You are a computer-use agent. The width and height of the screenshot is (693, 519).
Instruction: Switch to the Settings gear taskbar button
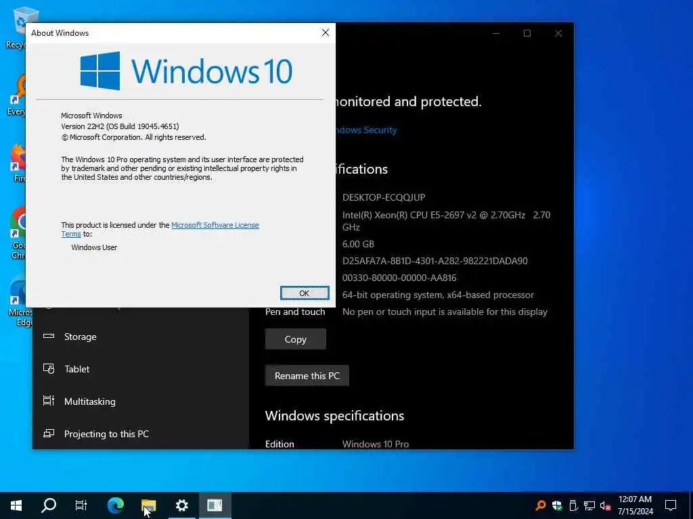pos(181,505)
